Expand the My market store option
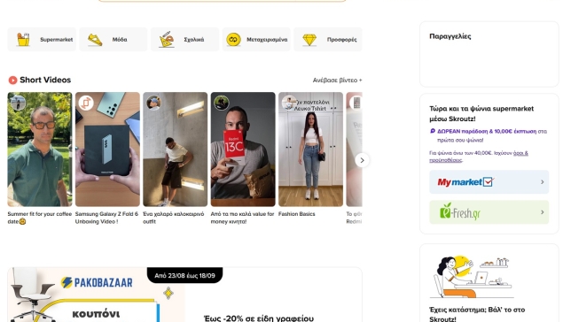563x322 pixels. coord(489,182)
